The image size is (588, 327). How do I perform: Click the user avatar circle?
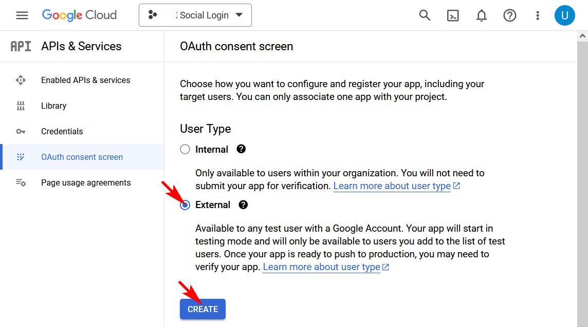(x=564, y=15)
